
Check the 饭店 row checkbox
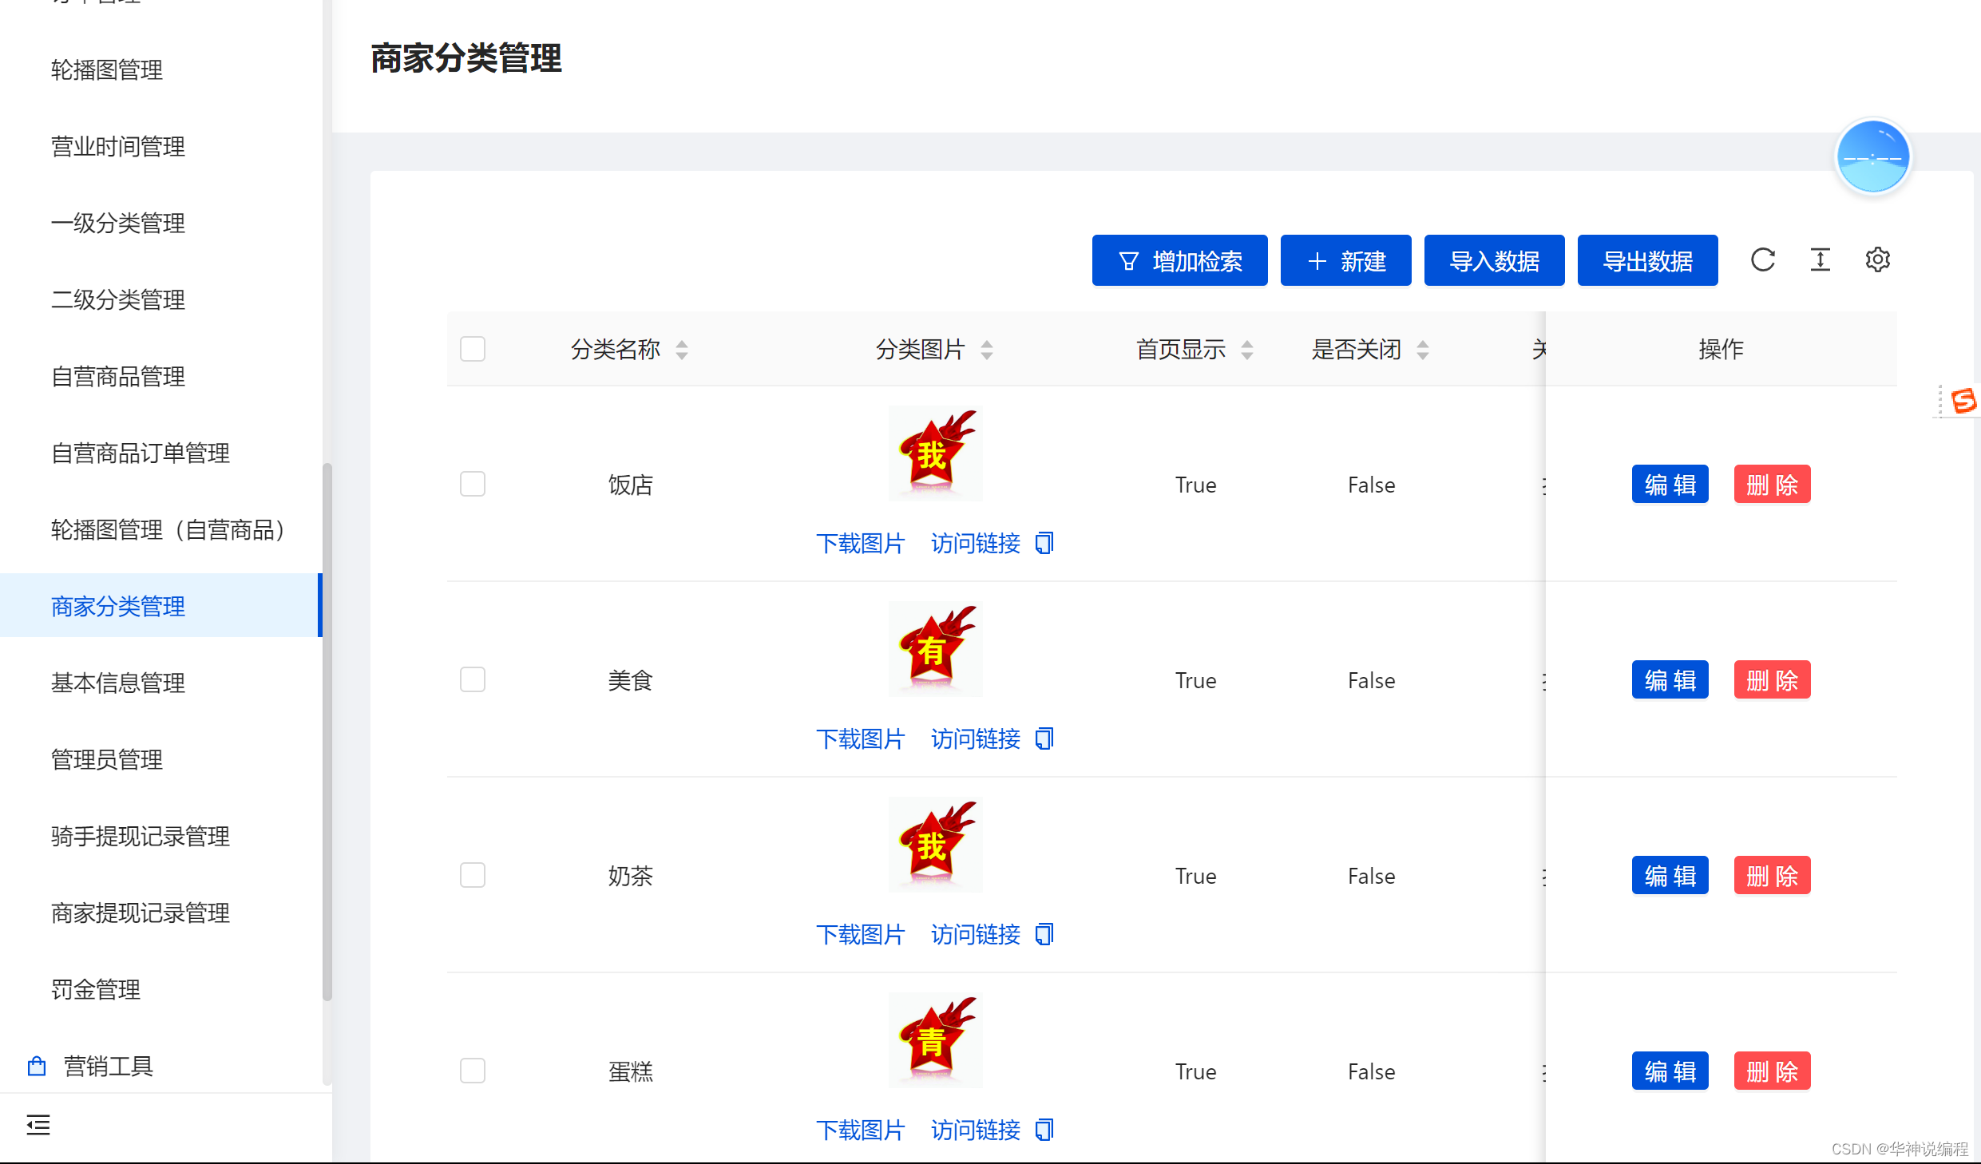pyautogui.click(x=473, y=484)
